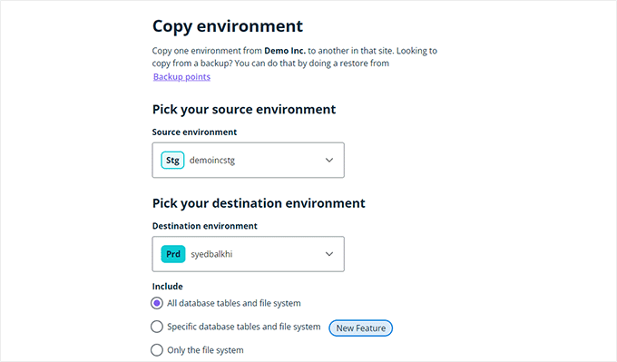Click the Pick your source environment heading

pos(244,110)
